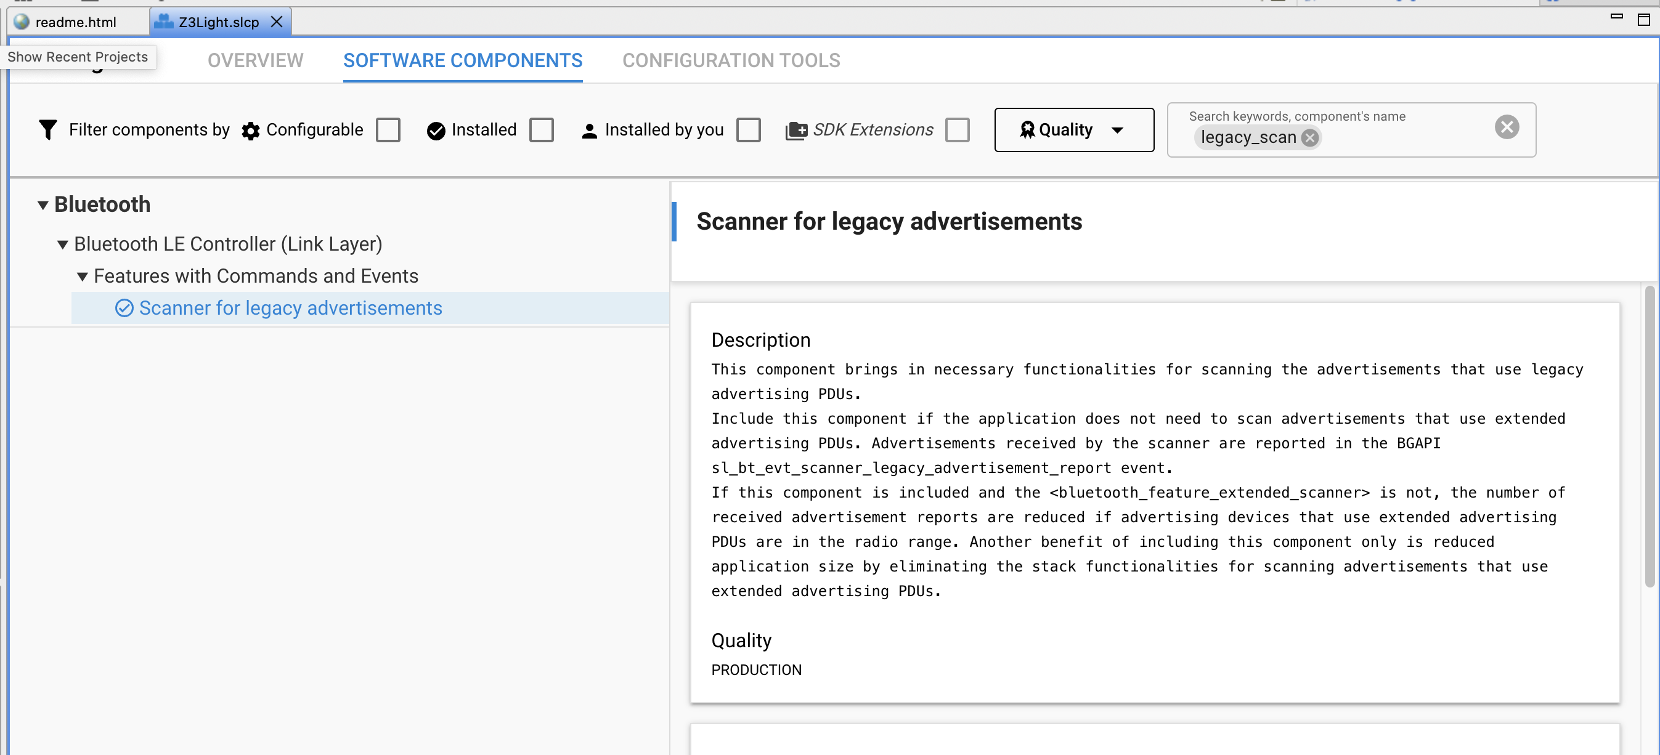1660x755 pixels.
Task: Open the Quality dropdown
Action: [x=1073, y=129]
